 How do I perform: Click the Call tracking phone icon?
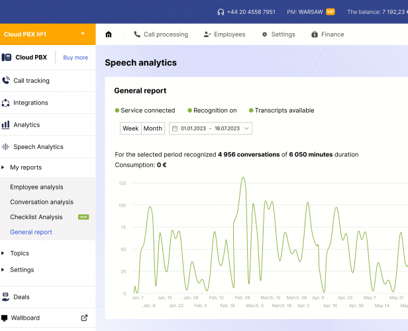[x=6, y=81]
